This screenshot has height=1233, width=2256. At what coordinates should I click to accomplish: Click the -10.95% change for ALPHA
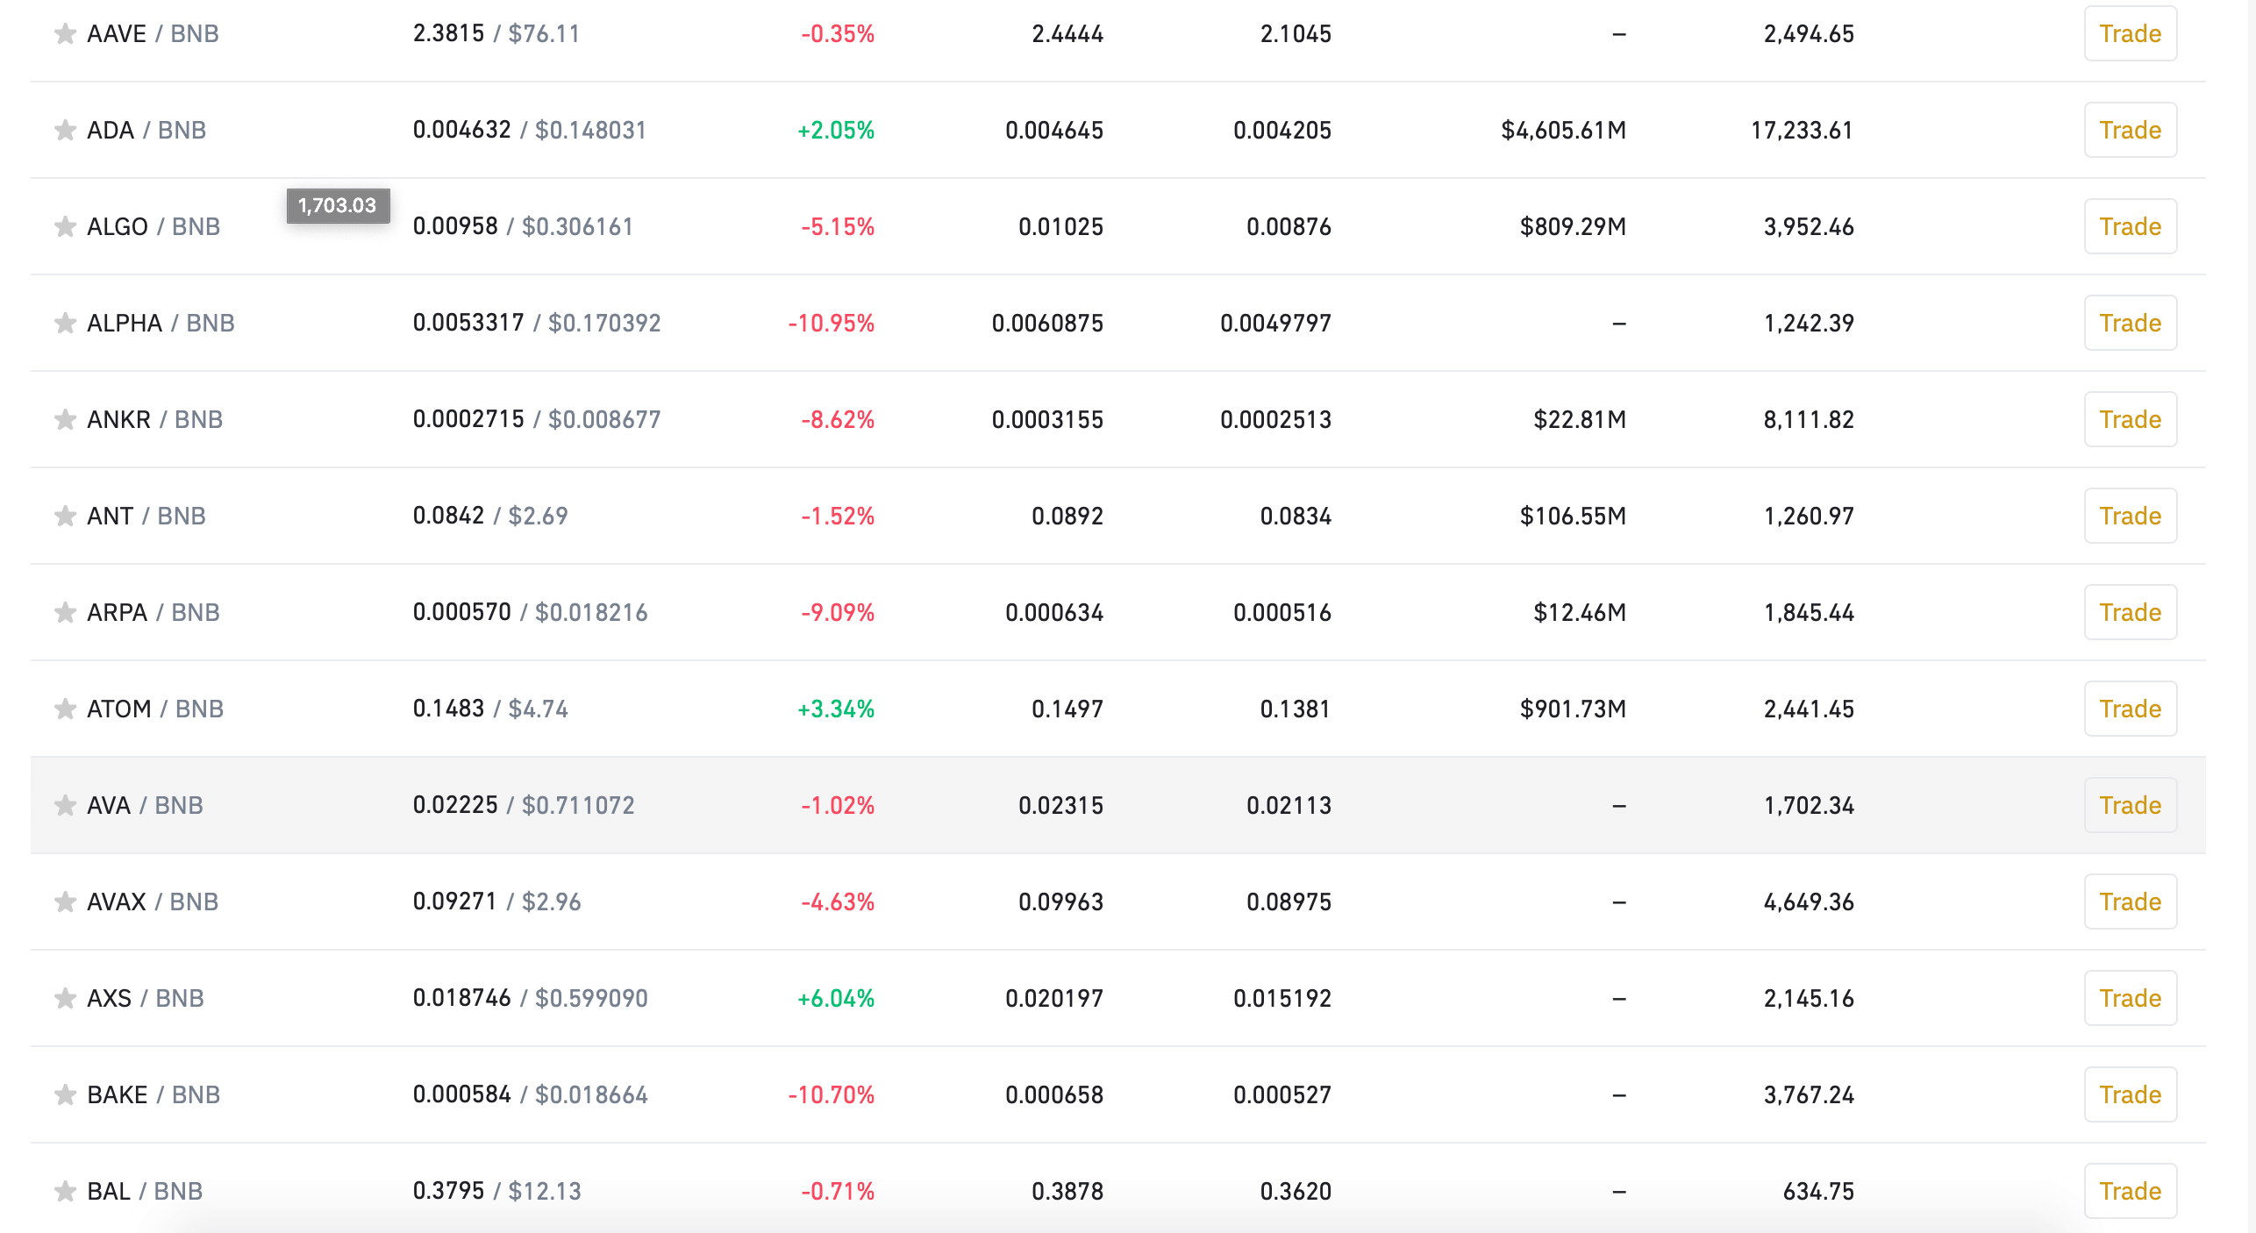point(831,324)
